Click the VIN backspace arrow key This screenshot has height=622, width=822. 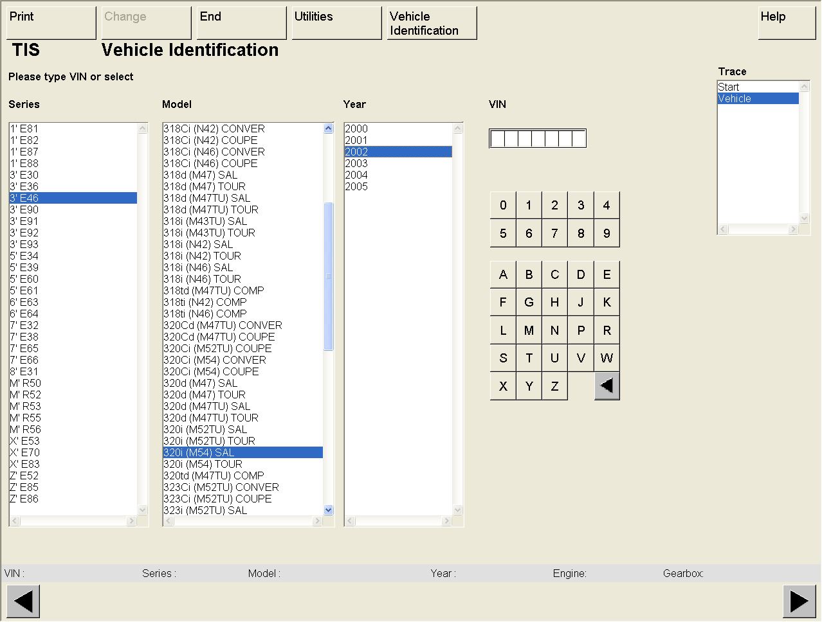[607, 386]
